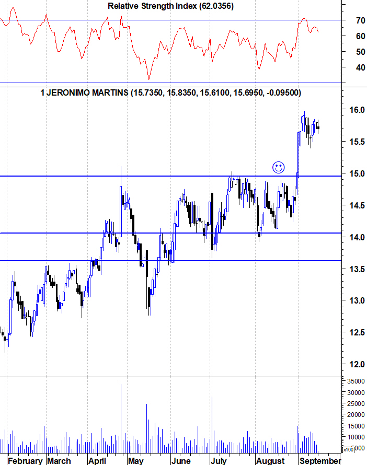Image resolution: width=367 pixels, height=465 pixels.
Task: Click the RSI 50 axis label
Action: pyautogui.click(x=361, y=52)
